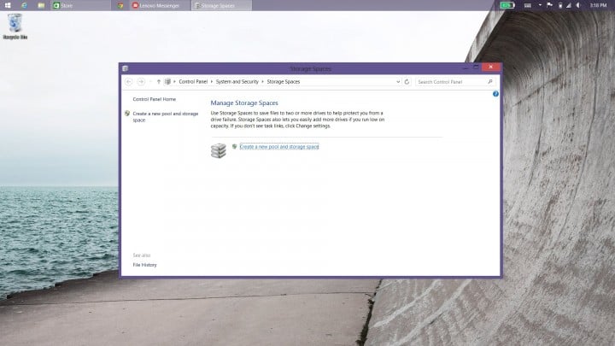Open Internet Explorer from the taskbar
615x346 pixels.
pyautogui.click(x=23, y=5)
